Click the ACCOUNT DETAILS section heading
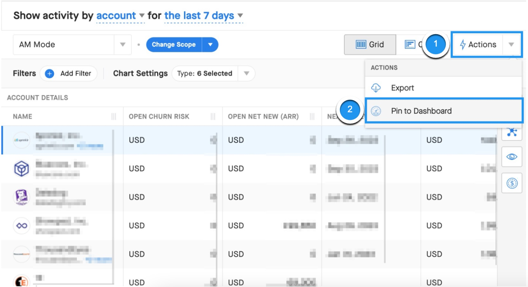This screenshot has height=287, width=528. [37, 98]
